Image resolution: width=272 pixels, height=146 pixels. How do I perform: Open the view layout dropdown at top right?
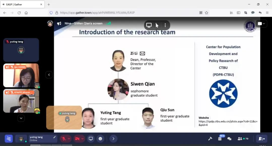tap(261, 24)
